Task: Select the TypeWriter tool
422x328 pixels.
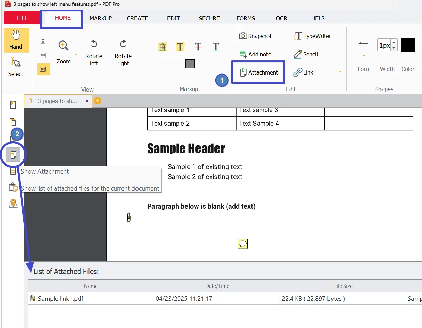Action: (x=312, y=36)
